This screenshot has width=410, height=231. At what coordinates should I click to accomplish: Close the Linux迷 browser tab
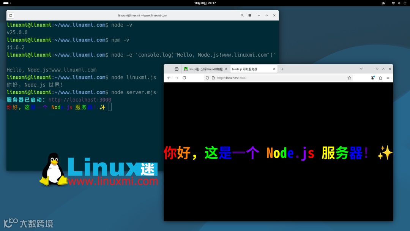pyautogui.click(x=226, y=69)
